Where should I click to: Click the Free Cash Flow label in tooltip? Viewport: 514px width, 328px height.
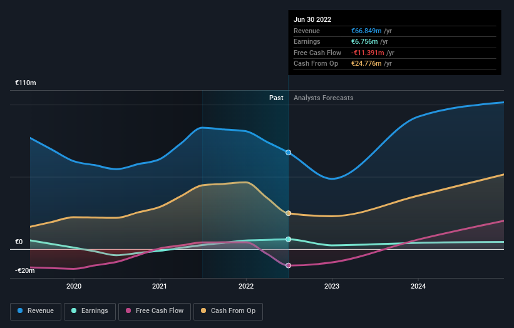317,53
